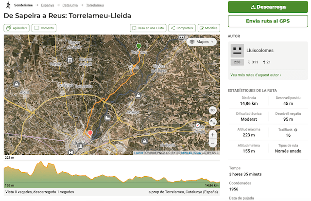311x201 pixels.
Task: Download the route with Descarrega
Action: click(268, 7)
